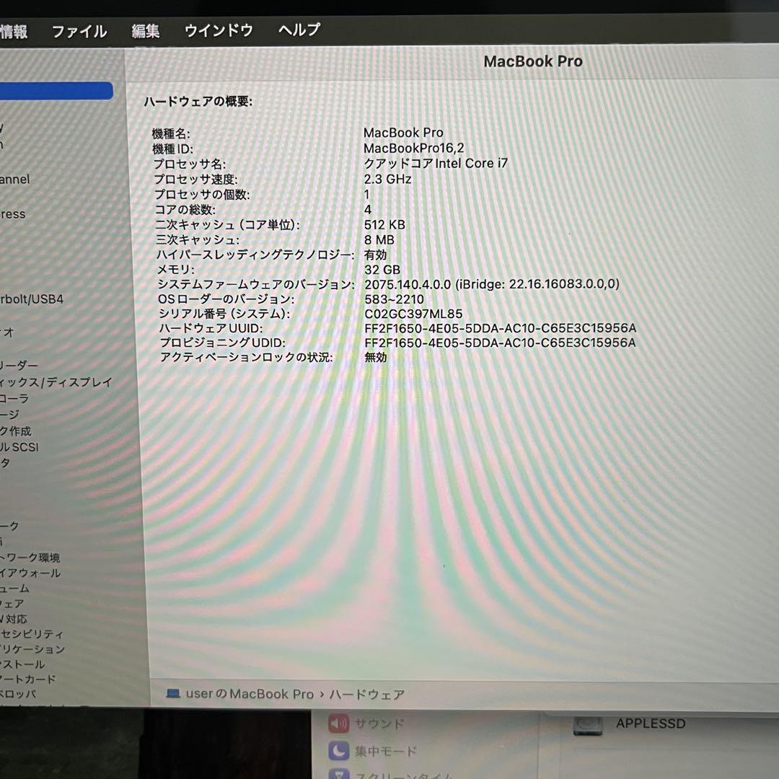
Task: Click the MacBook Pro window title
Action: (533, 61)
